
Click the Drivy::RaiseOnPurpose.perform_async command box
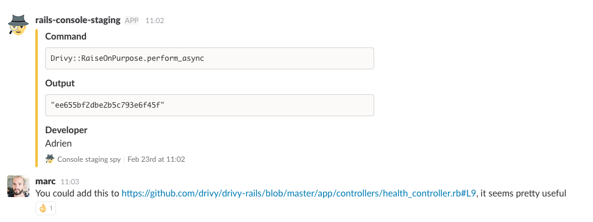(210, 58)
